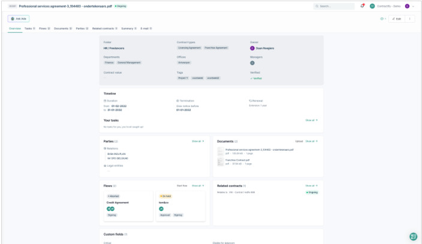This screenshot has width=422, height=244.
Task: Click the notification bell icon
Action: 362,6
